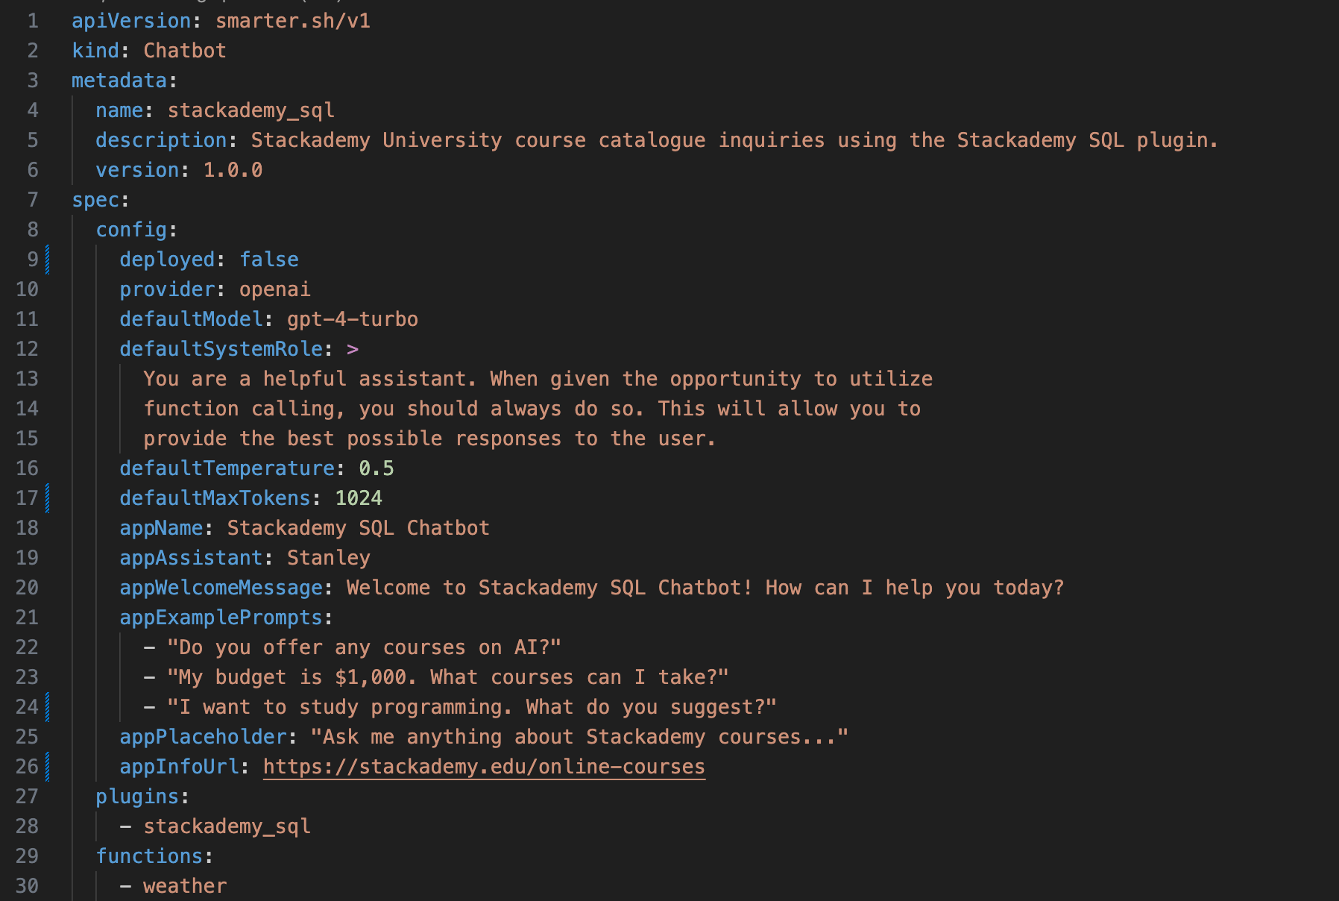Viewport: 1339px width, 901px height.
Task: Click the modified-line marker beside line 9
Action: pyautogui.click(x=48, y=260)
